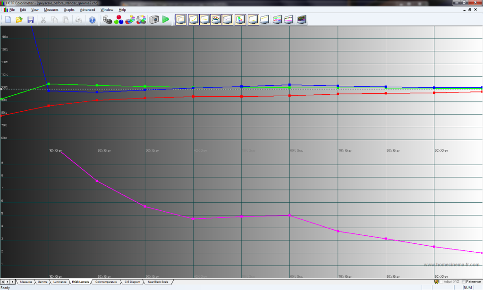Switch to the Color temperature tab
Screen dimensions: 483x290
[106, 282]
